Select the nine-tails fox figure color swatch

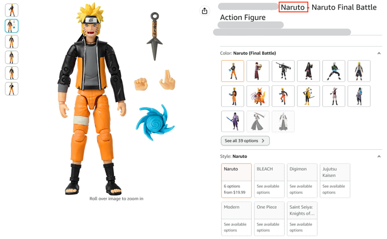click(258, 96)
